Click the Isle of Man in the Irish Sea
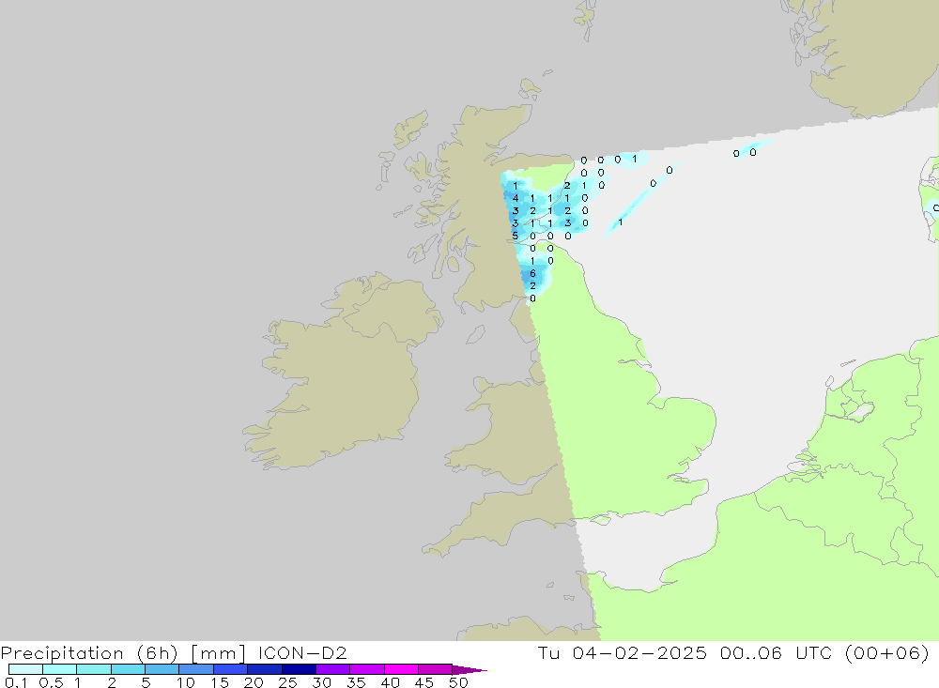 coord(476,336)
